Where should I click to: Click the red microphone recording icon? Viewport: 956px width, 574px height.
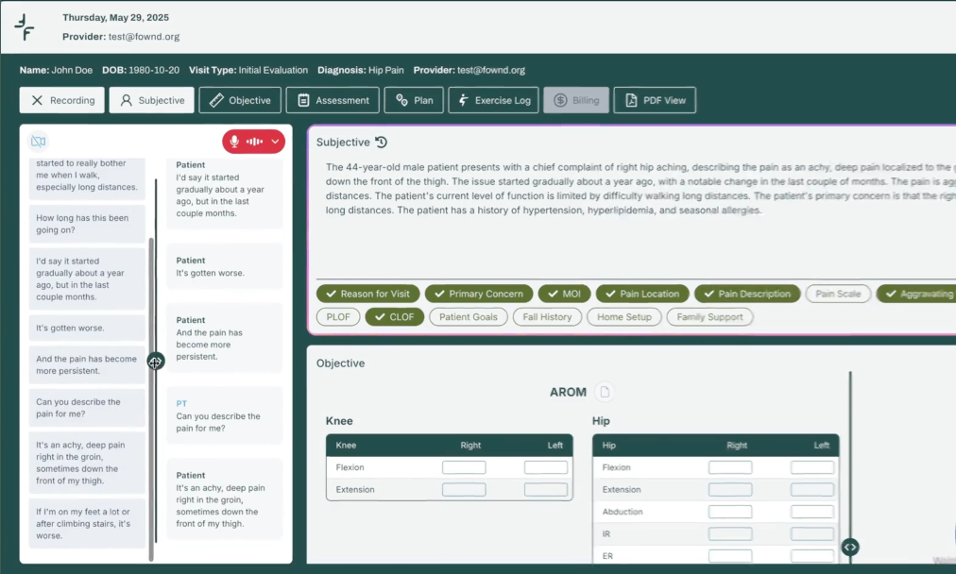tap(234, 142)
